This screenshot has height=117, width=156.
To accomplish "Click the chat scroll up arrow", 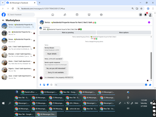I will (x=151, y=37).
